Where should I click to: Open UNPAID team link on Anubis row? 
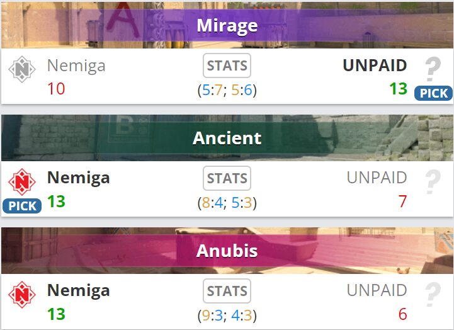[377, 291]
